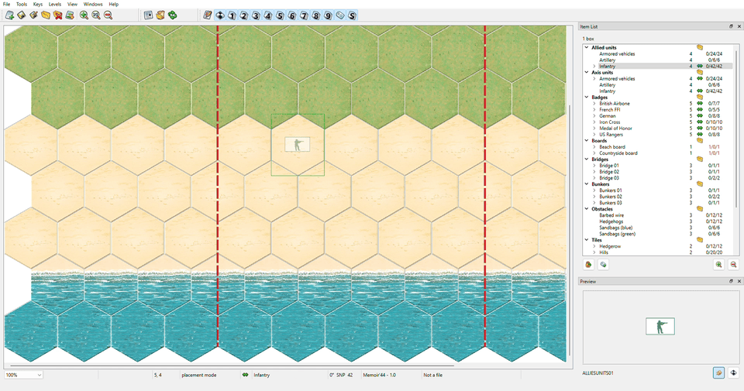Screen dimensions: 744x391
Task: Collapse the Obstacles group
Action: point(587,209)
